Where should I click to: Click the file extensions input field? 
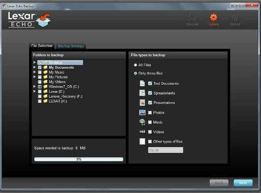[166, 150]
